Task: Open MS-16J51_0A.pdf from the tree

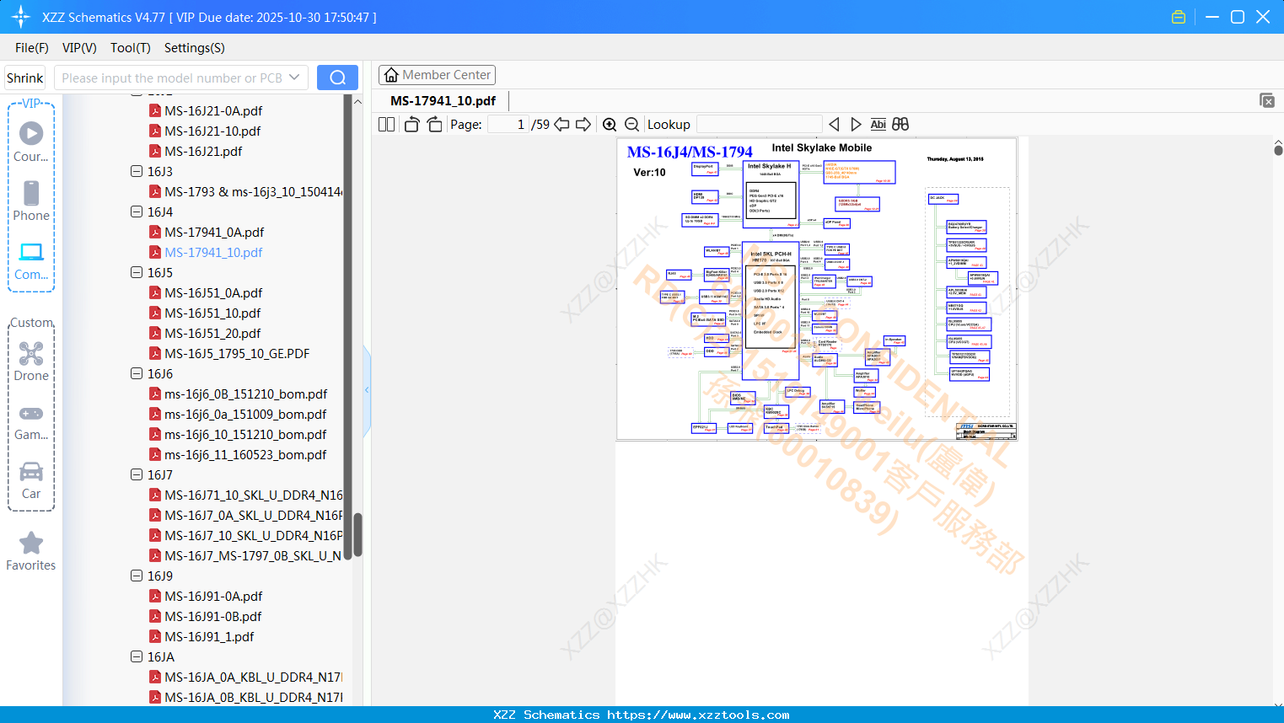Action: point(213,292)
